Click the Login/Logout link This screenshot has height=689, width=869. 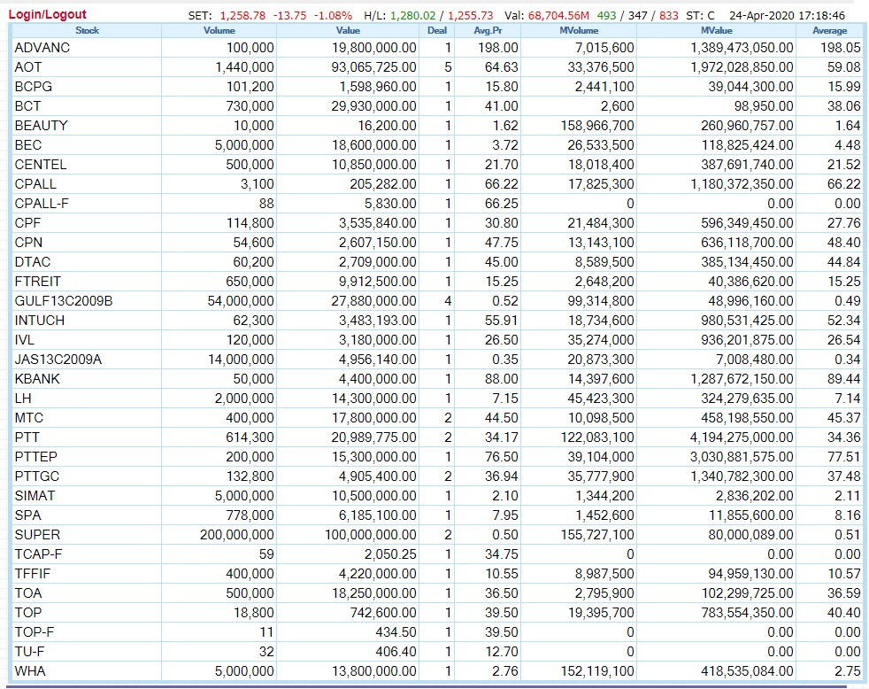47,14
